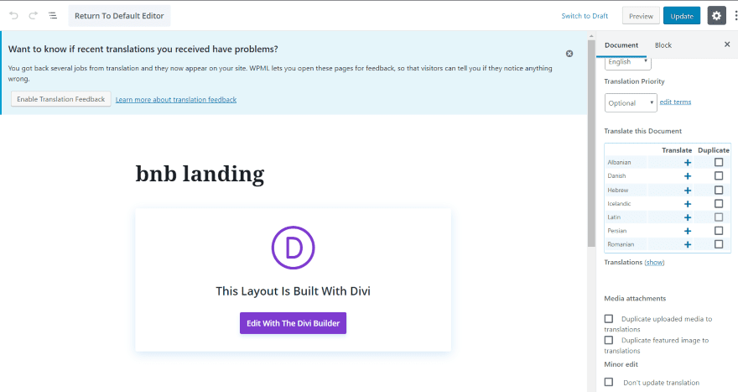Click the Redo arrow icon
This screenshot has width=738, height=392.
(33, 16)
